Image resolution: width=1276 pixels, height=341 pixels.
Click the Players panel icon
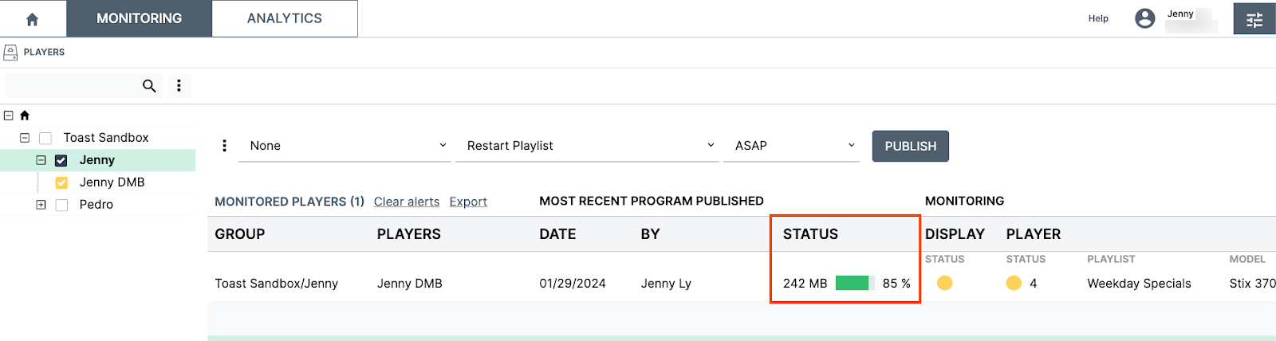pyautogui.click(x=10, y=53)
